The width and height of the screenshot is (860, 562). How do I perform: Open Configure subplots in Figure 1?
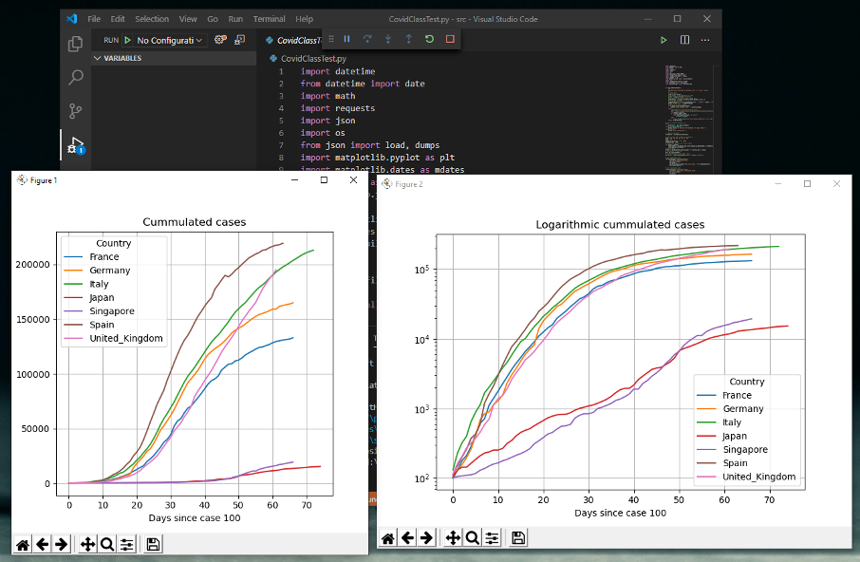(x=126, y=544)
